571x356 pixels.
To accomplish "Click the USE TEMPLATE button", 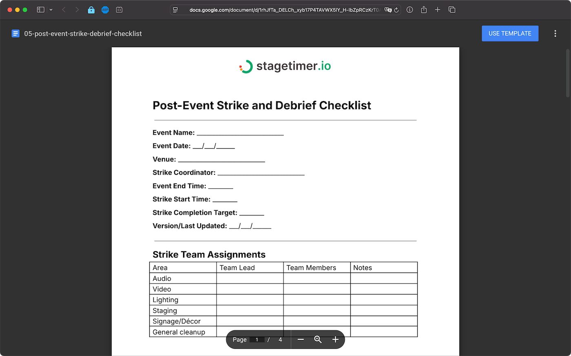I will [510, 33].
